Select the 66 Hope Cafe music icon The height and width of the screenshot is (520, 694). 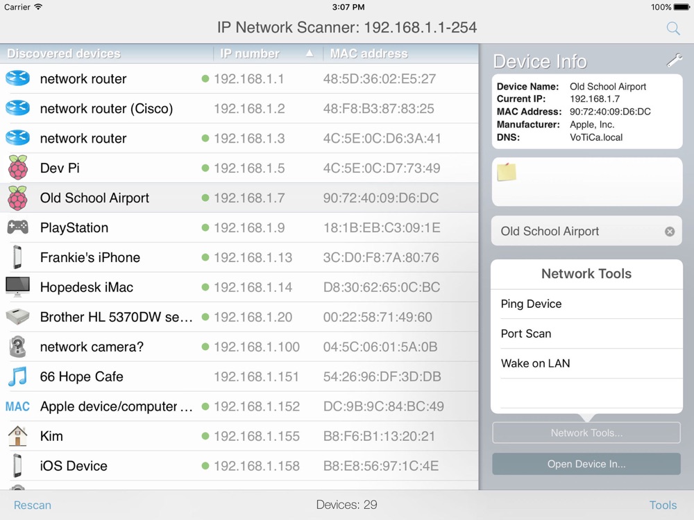pos(17,376)
